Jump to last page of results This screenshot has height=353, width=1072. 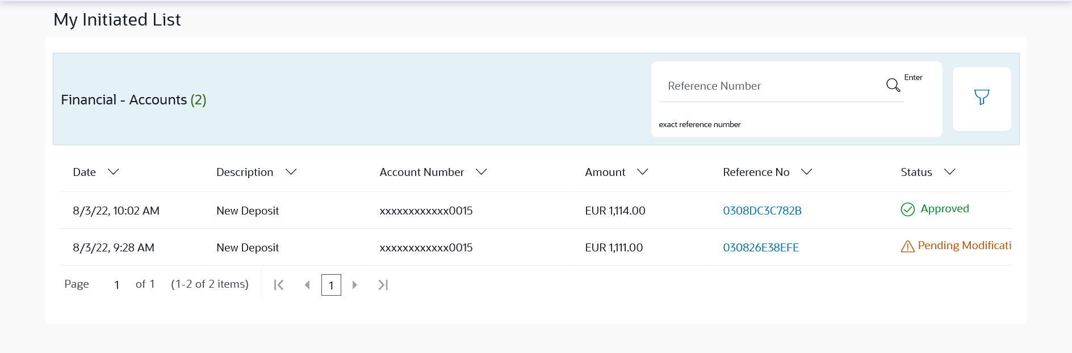[383, 285]
